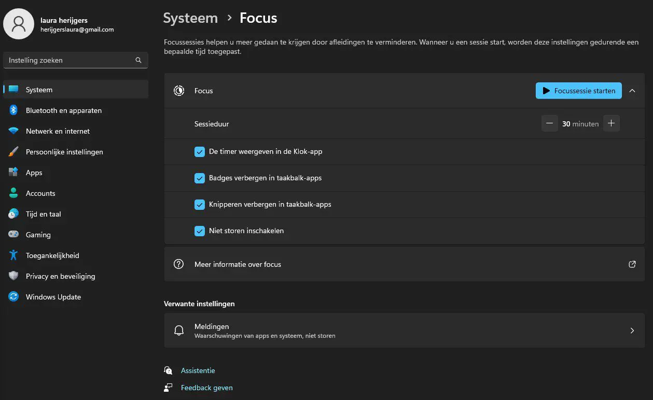This screenshot has width=653, height=400.
Task: Collapse the Focus section chevron
Action: [x=632, y=91]
